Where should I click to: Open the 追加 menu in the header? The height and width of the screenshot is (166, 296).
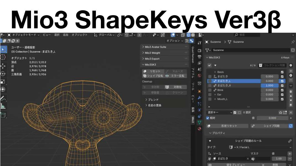pos(66,35)
